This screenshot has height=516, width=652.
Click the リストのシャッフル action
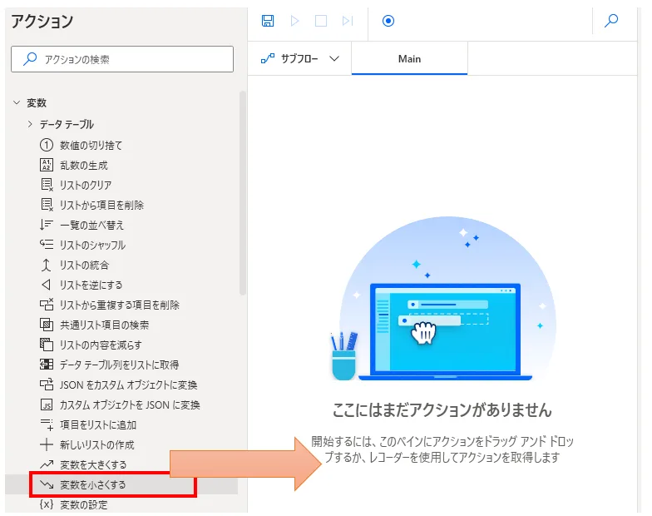click(92, 245)
